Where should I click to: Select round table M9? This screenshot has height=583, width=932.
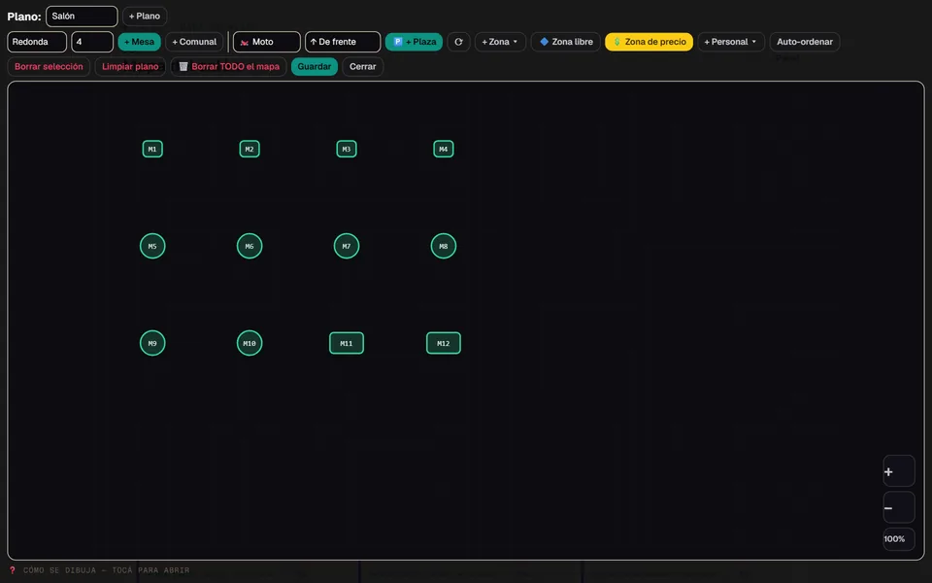[152, 343]
